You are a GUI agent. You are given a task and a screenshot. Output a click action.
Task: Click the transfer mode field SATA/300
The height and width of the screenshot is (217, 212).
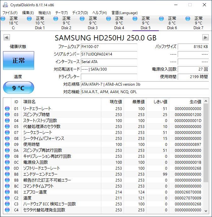[109, 69]
